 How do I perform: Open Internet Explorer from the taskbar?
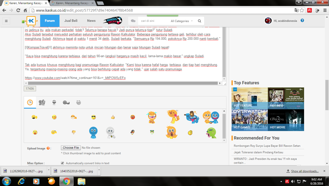(22, 181)
